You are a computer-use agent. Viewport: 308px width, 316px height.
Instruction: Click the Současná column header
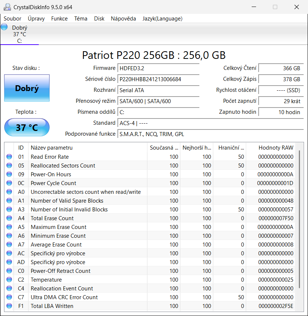(164, 148)
